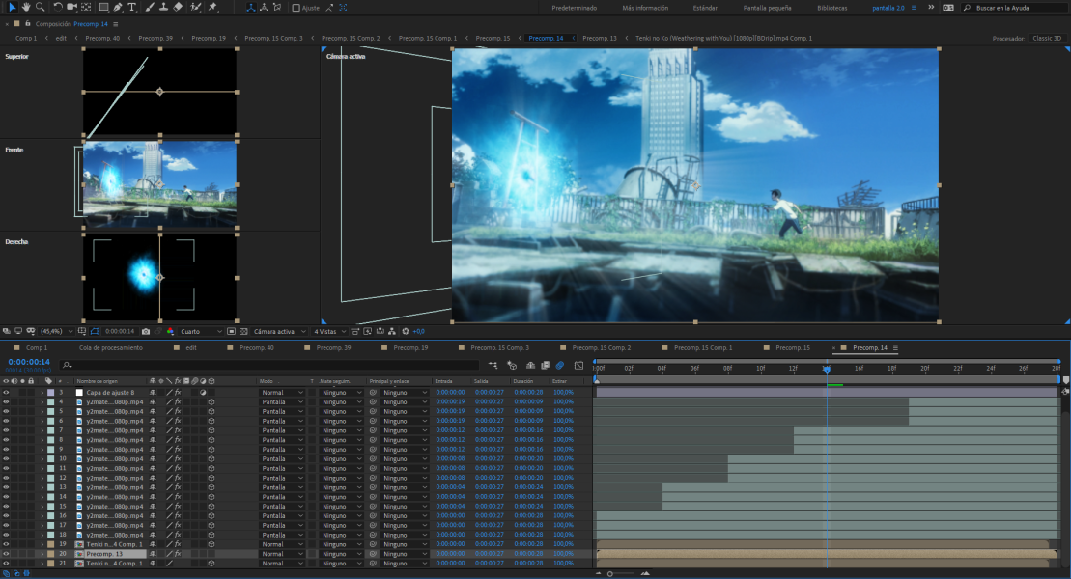The image size is (1071, 579).
Task: Toggle composition lock icon in viewer header
Action: coord(27,24)
